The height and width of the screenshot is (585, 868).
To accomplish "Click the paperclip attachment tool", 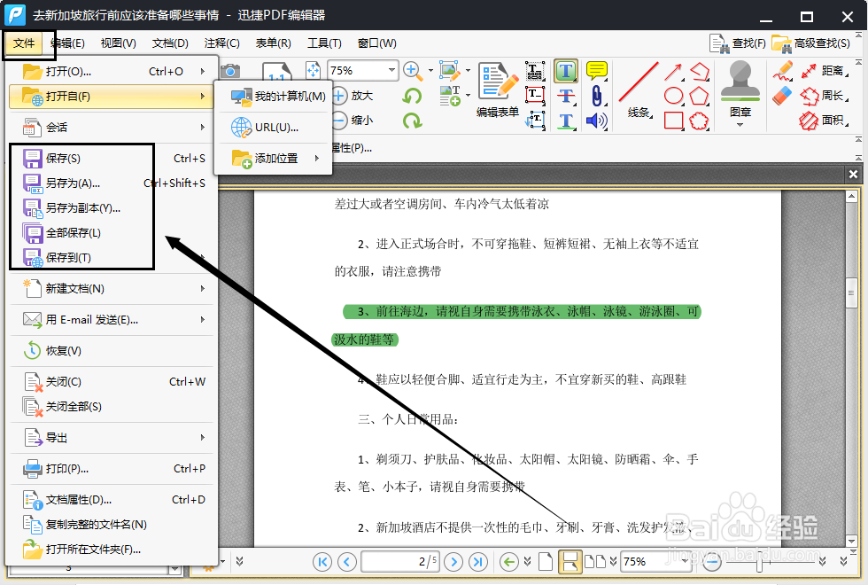I will click(596, 96).
